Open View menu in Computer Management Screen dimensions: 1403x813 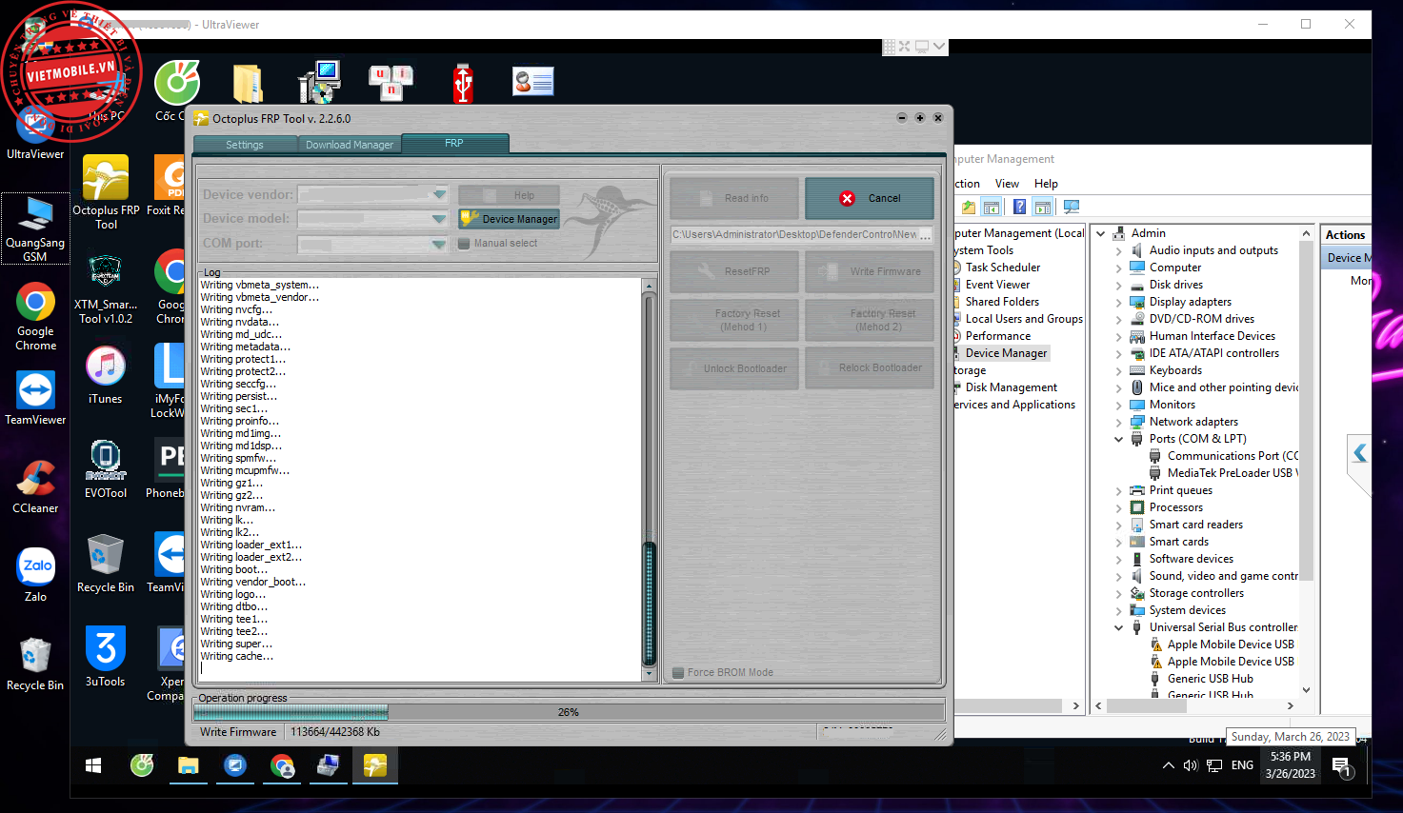pyautogui.click(x=1007, y=184)
